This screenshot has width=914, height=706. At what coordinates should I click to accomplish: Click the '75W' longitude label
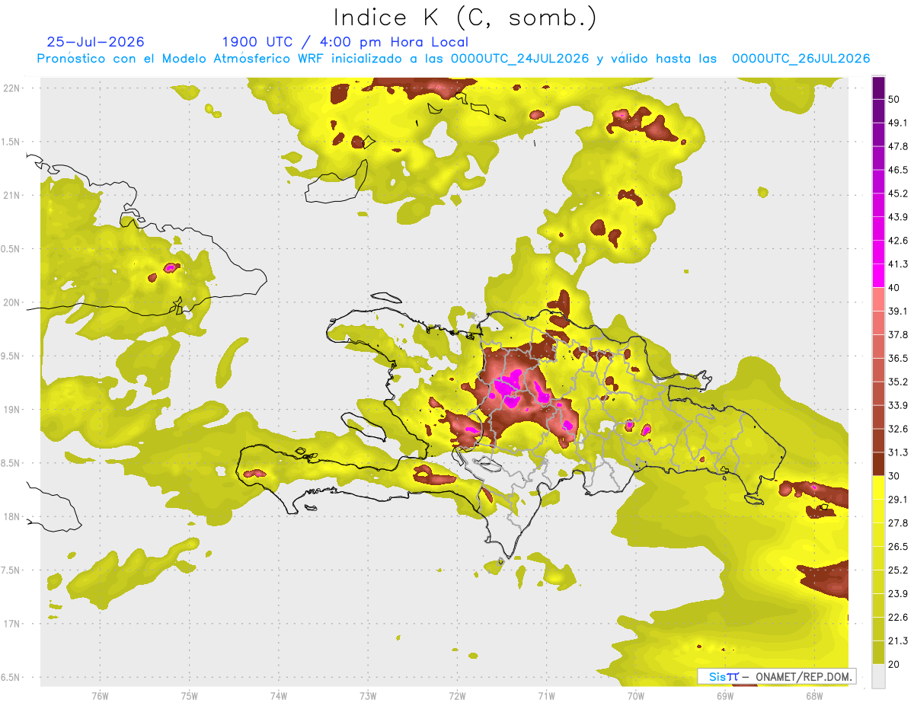pyautogui.click(x=189, y=695)
